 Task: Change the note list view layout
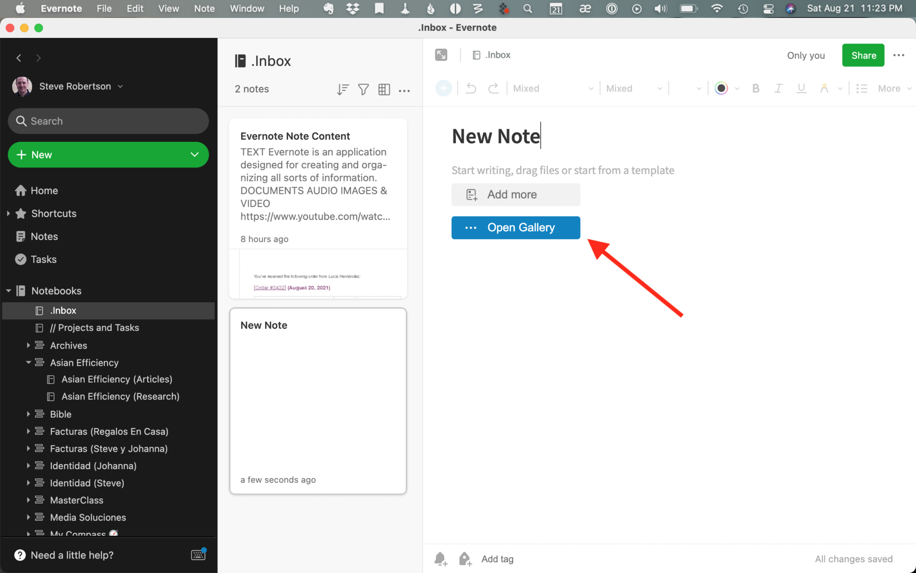pos(384,89)
